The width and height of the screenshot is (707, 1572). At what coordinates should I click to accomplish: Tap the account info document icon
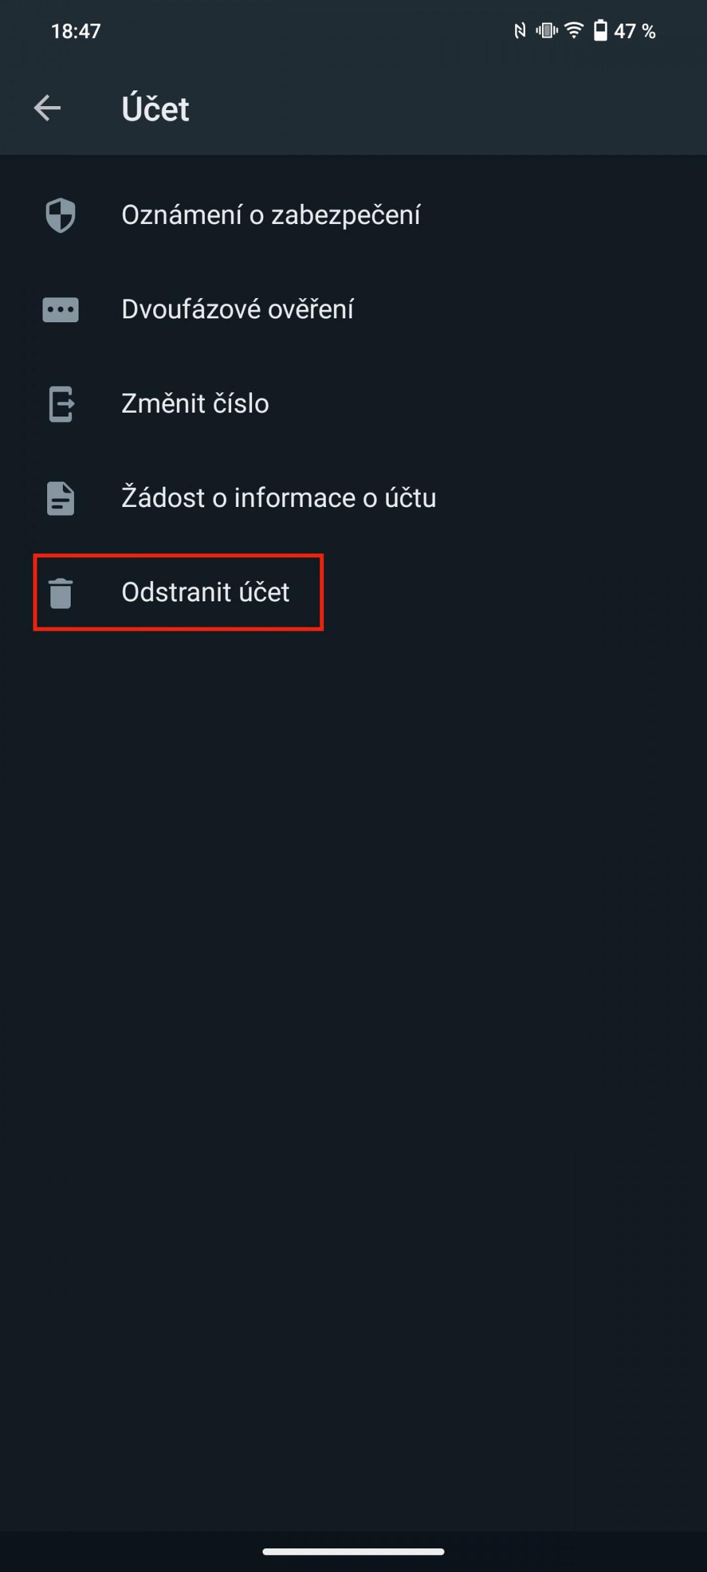pyautogui.click(x=60, y=498)
